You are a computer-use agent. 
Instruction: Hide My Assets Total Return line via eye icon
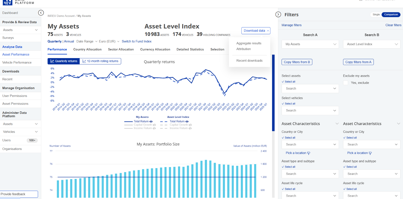click(151, 122)
